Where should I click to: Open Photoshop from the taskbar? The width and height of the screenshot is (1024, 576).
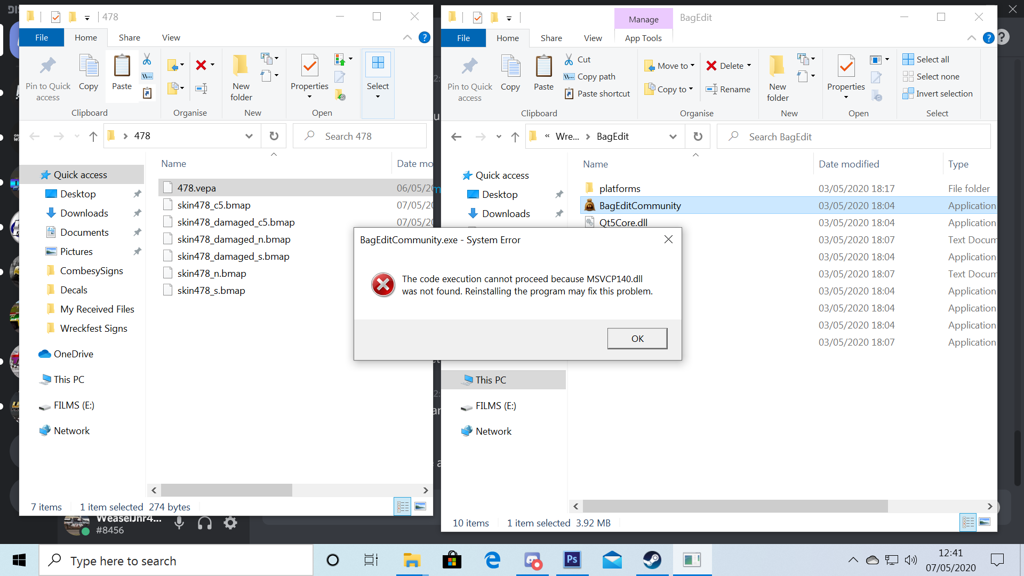point(572,560)
